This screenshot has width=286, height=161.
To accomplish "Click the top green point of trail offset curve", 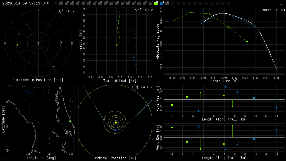I will [120, 13].
